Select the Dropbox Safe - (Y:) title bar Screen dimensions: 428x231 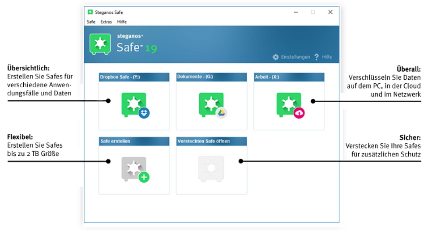pos(134,77)
